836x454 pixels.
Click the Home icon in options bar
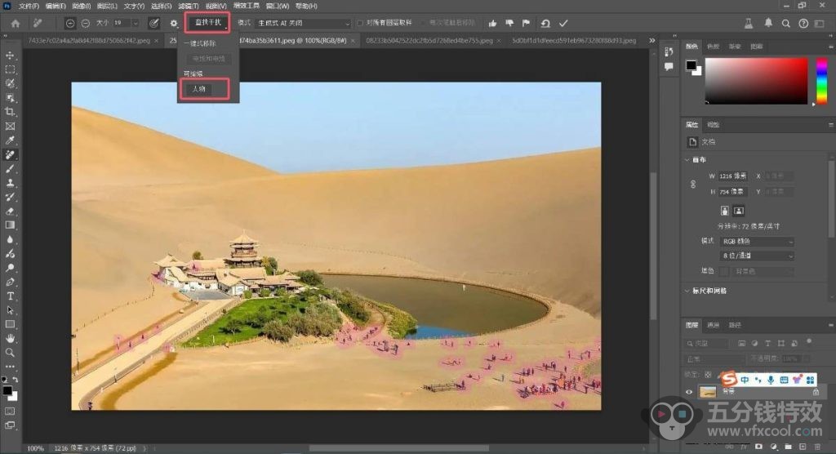click(16, 24)
